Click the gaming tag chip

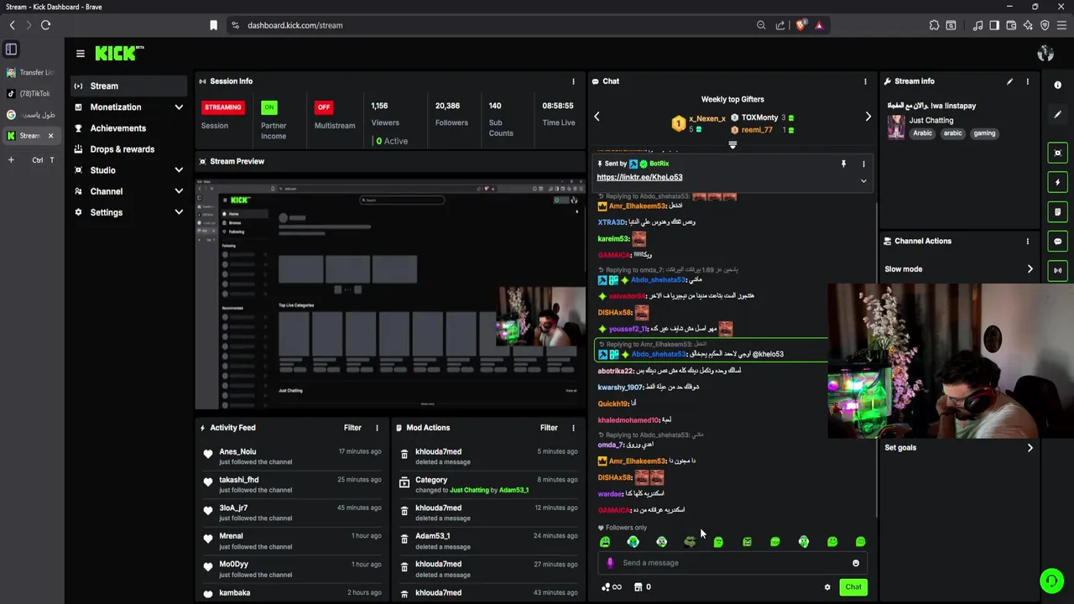click(x=984, y=133)
